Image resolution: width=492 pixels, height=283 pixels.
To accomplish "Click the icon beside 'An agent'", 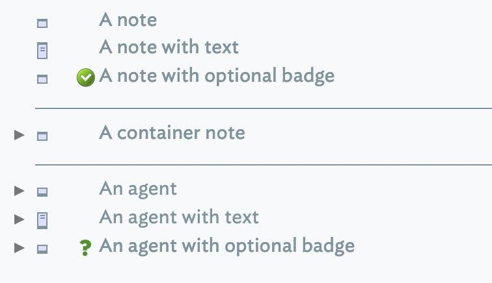I will (42, 191).
